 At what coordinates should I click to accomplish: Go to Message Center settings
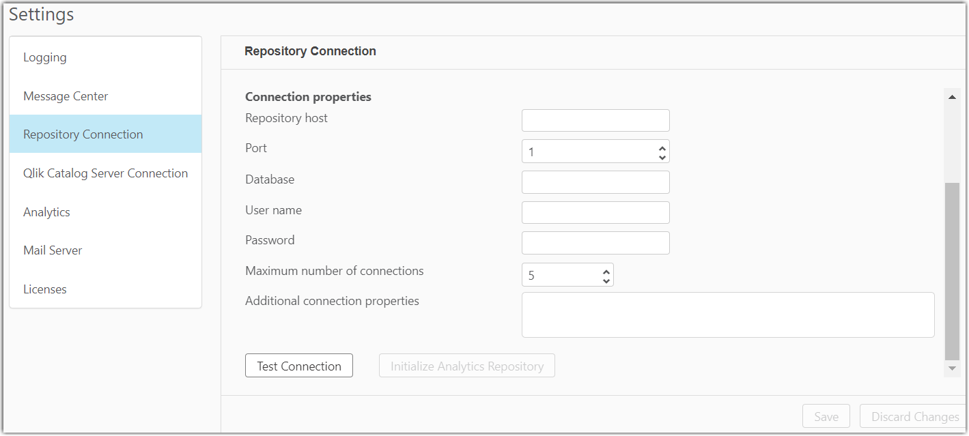tap(66, 96)
